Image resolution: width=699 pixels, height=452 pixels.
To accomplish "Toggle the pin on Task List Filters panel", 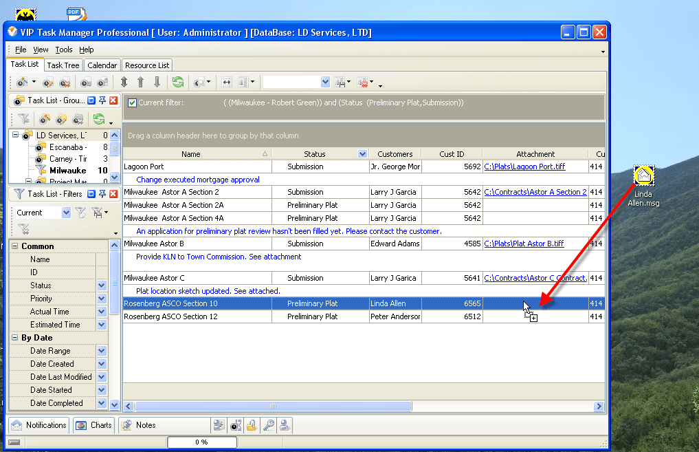I will [x=102, y=193].
